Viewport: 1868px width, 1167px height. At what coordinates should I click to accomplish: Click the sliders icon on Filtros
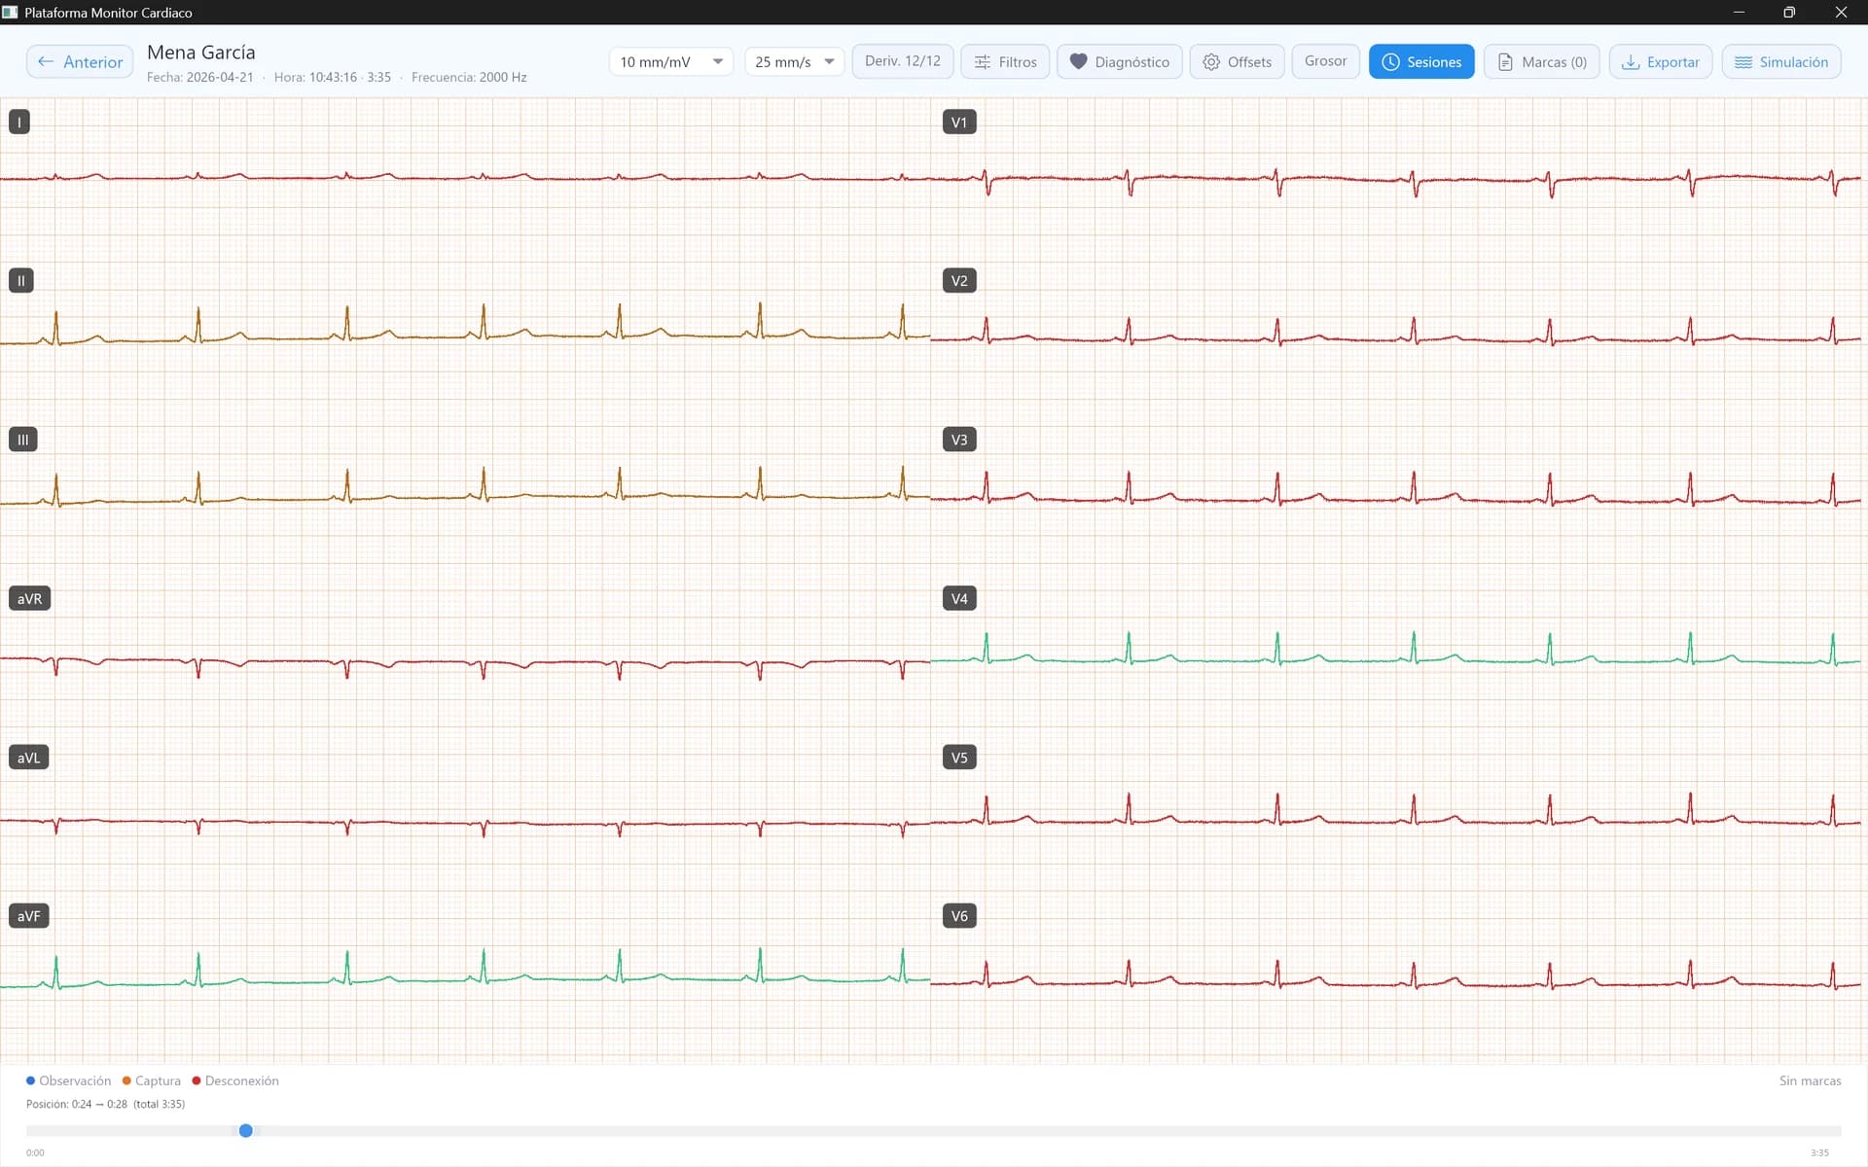tap(983, 61)
